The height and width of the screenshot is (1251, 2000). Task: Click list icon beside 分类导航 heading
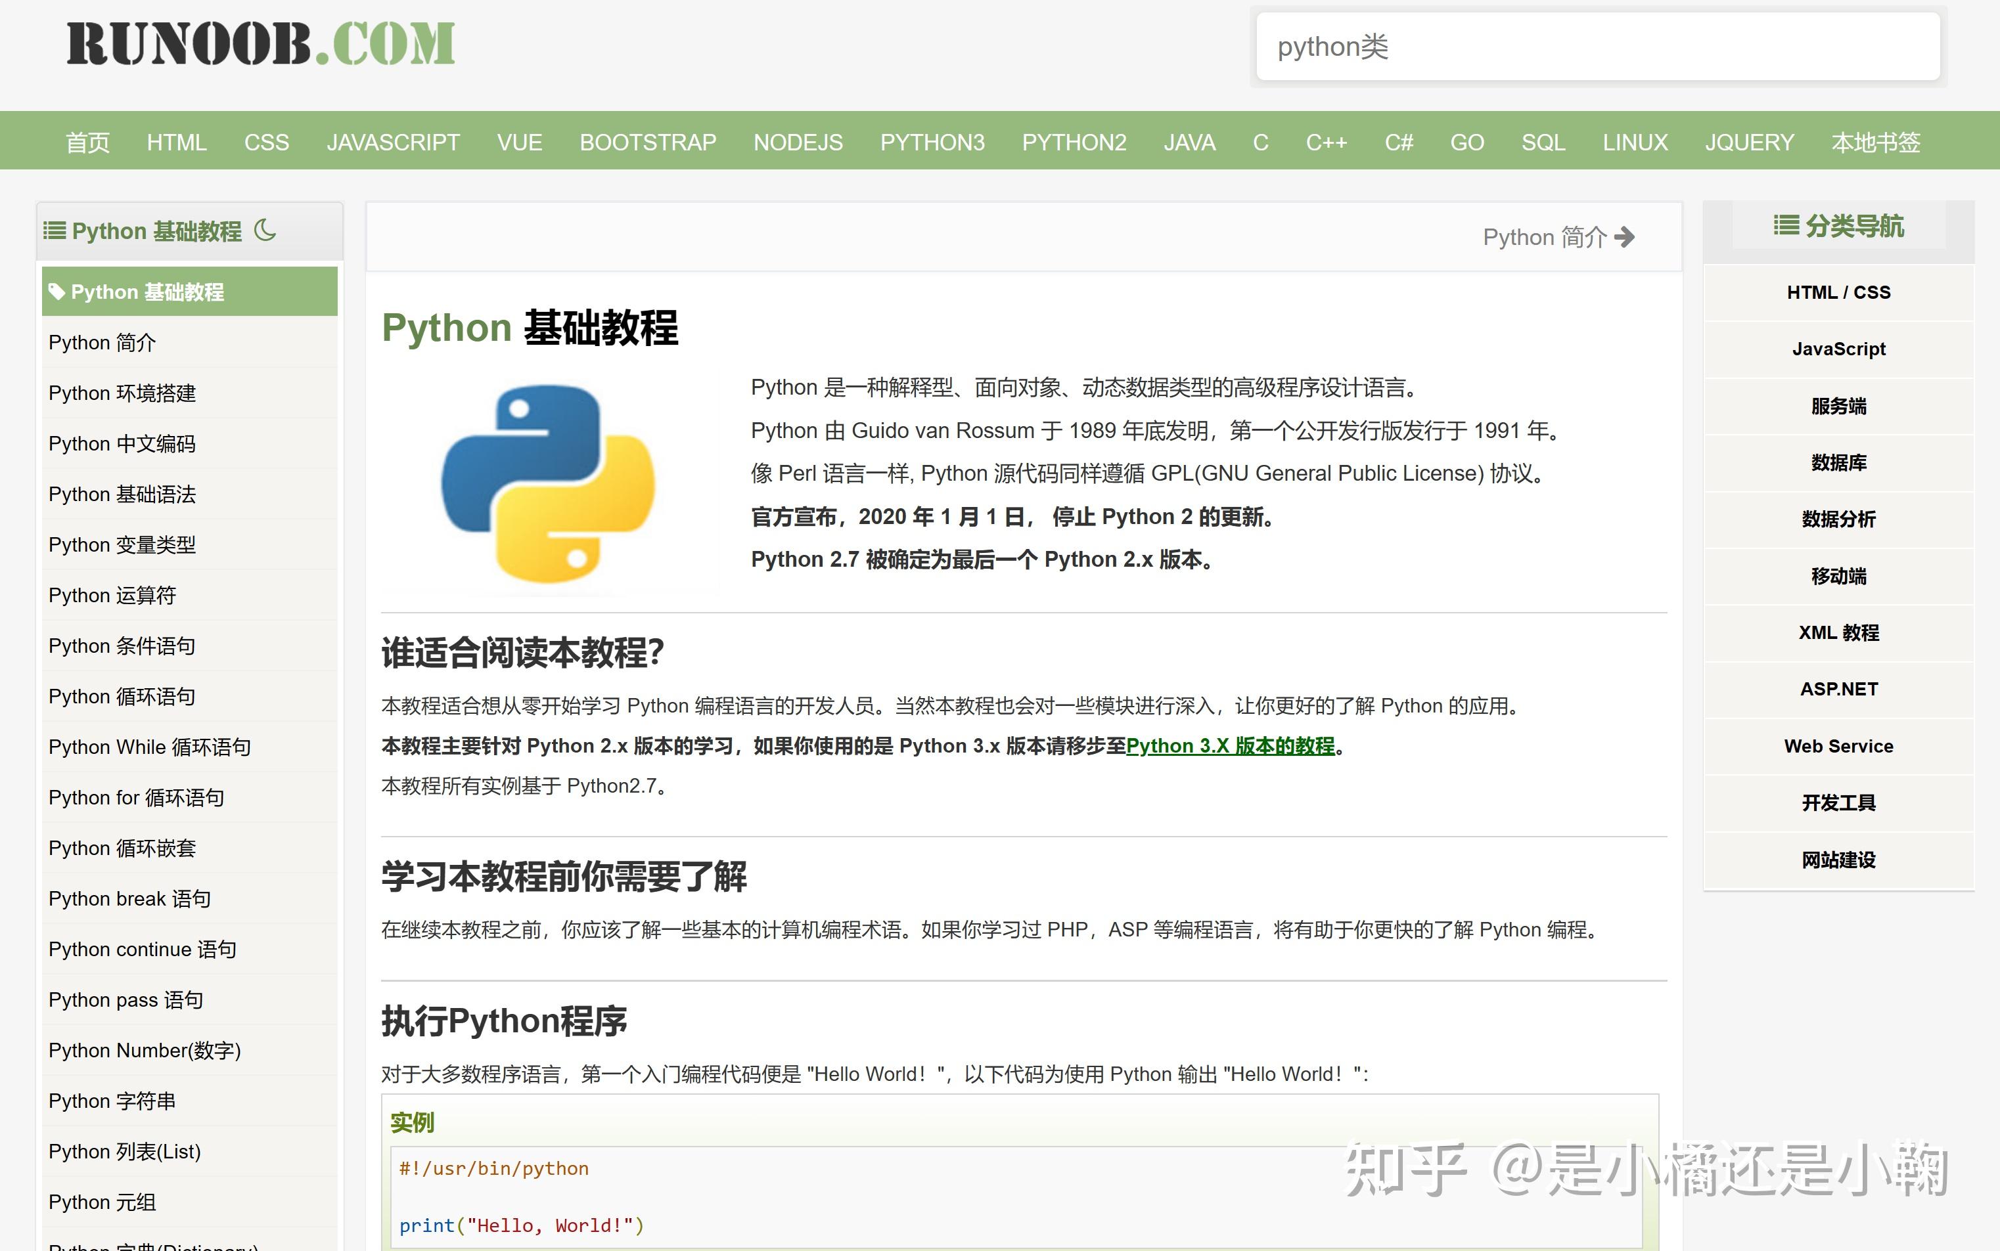[x=1786, y=225]
